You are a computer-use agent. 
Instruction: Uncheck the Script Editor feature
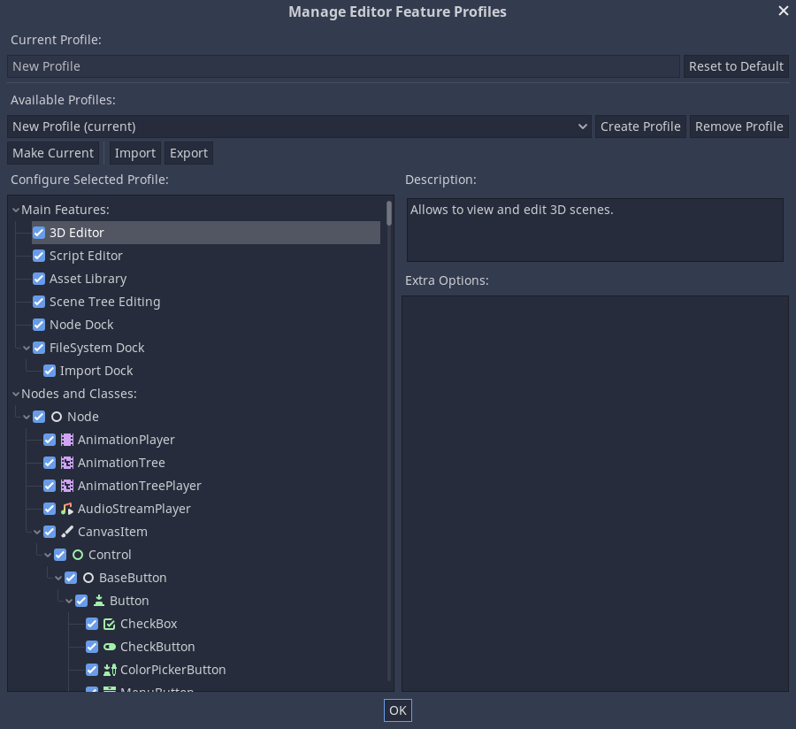pos(38,255)
